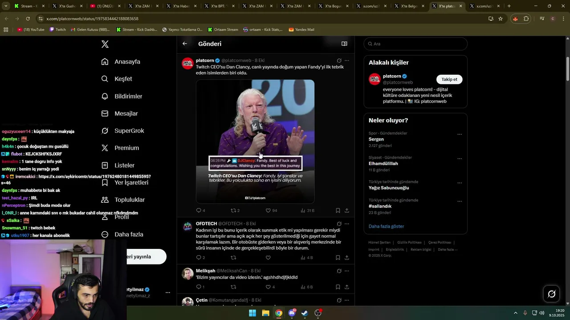Reply to the platcorn post
570x320 pixels.
click(x=200, y=210)
